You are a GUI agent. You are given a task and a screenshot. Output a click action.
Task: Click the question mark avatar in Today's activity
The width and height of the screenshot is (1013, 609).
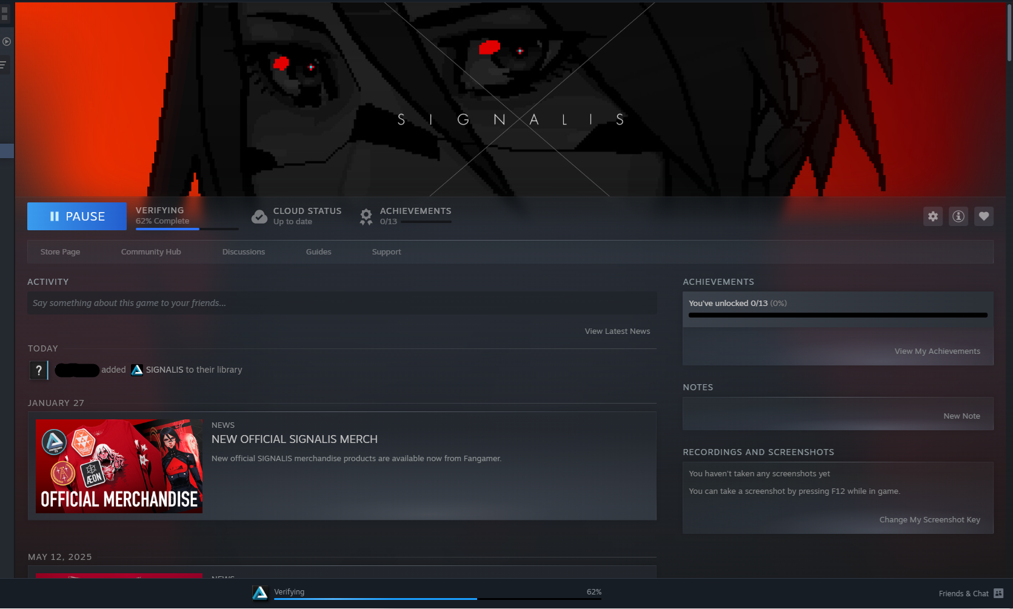[x=38, y=370]
